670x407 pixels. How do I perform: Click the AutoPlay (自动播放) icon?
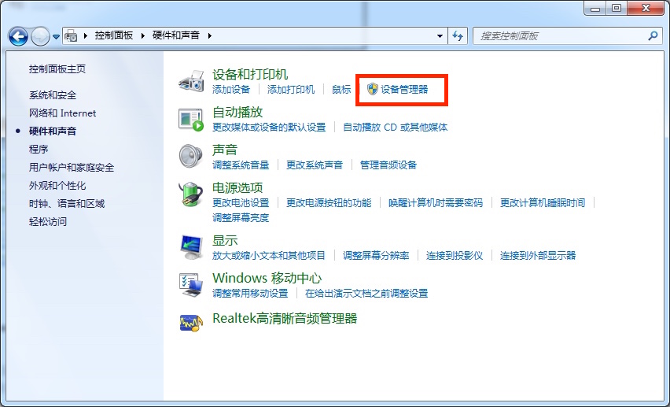pyautogui.click(x=191, y=120)
